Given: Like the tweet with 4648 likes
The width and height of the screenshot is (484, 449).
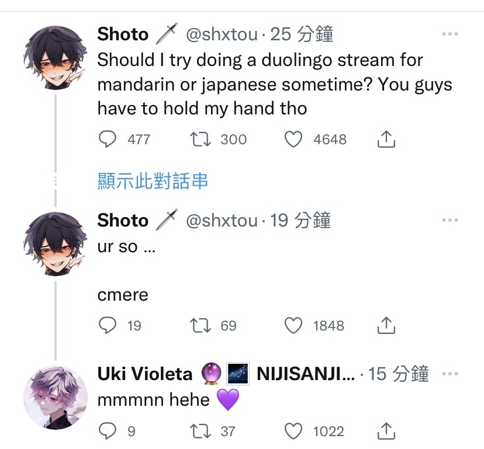Looking at the screenshot, I should tap(293, 139).
